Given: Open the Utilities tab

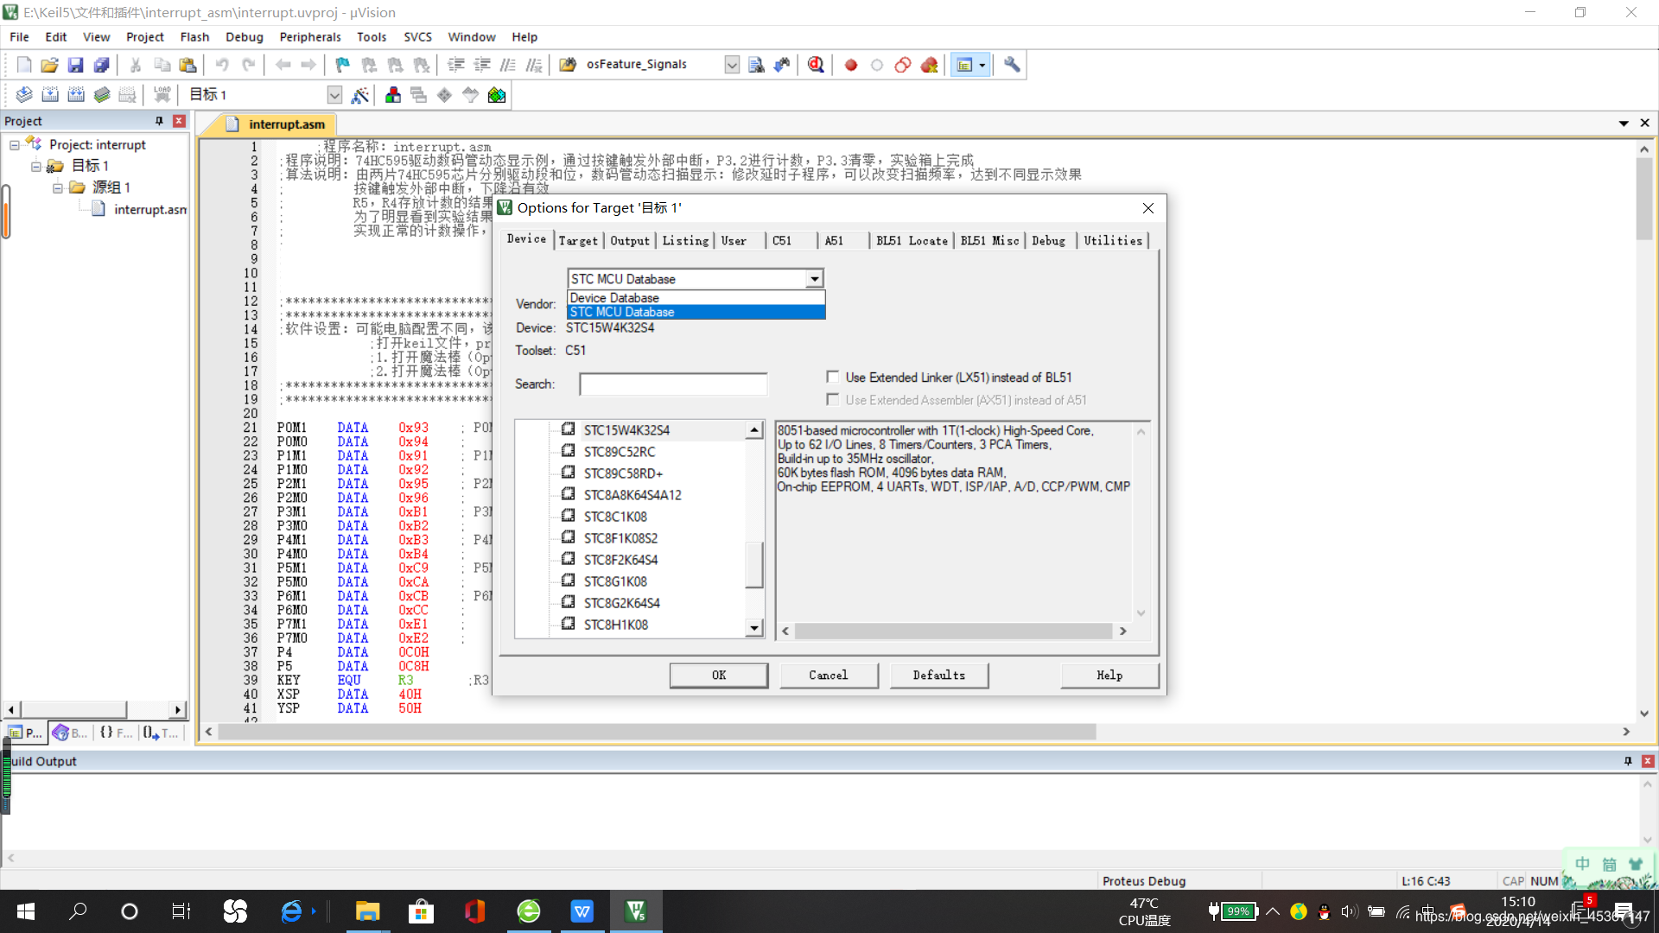Looking at the screenshot, I should [1113, 241].
